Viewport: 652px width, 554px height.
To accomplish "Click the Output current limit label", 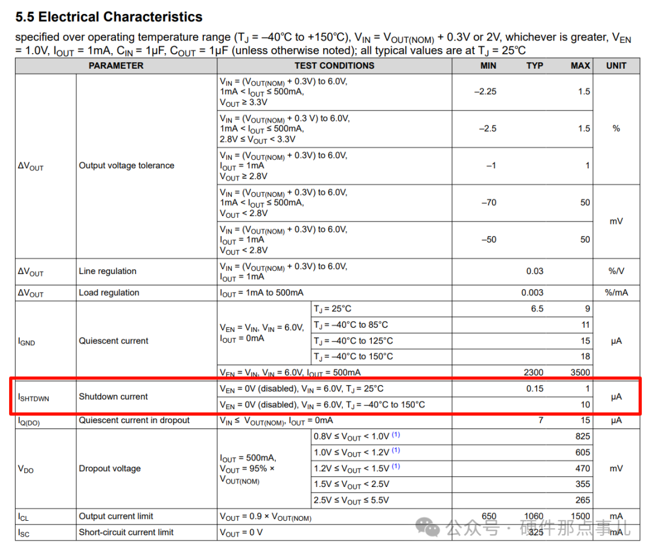I will click(x=116, y=516).
